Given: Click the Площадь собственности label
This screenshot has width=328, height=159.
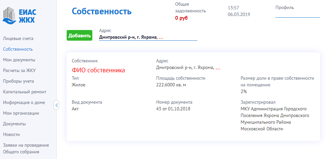Looking at the screenshot, I should pyautogui.click(x=181, y=78).
